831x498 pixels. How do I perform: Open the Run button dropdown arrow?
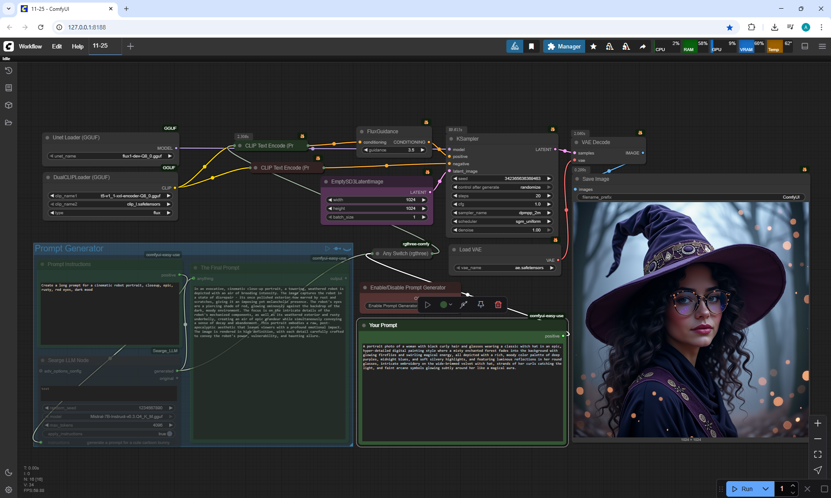point(765,489)
